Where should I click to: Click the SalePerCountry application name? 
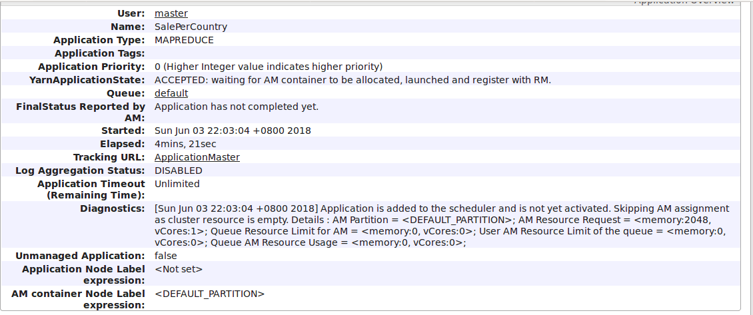(191, 27)
